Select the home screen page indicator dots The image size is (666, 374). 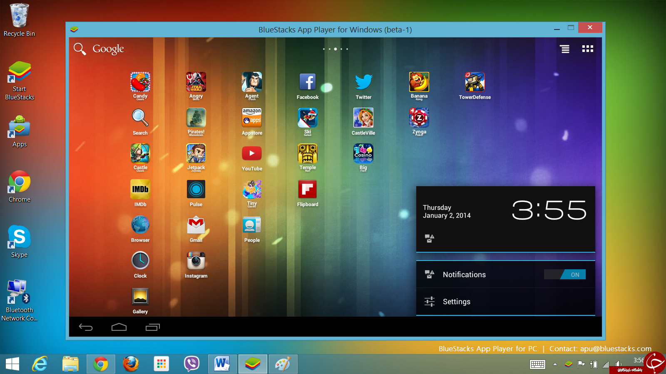tap(335, 49)
